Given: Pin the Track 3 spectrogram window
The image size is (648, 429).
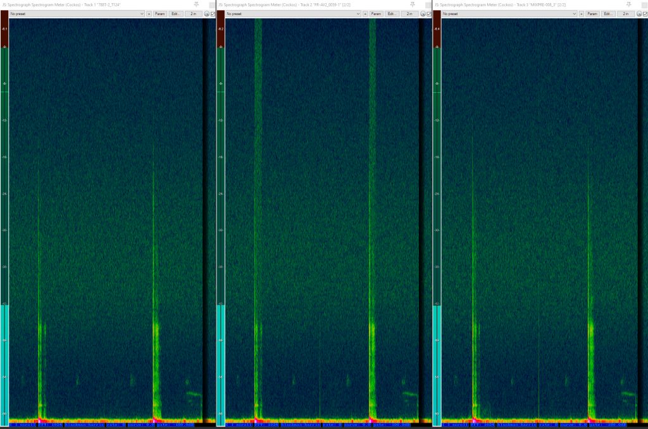Looking at the screenshot, I should [628, 4].
